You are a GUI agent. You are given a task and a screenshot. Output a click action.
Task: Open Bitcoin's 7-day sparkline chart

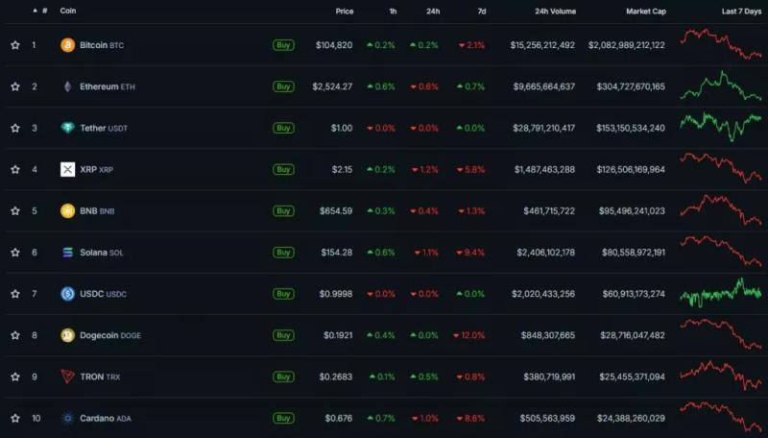(x=721, y=44)
